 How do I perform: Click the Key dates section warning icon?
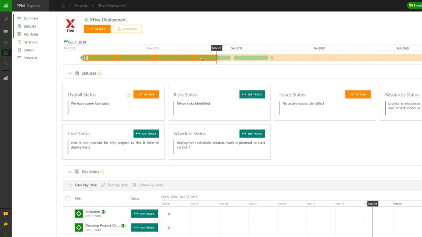coord(102,172)
